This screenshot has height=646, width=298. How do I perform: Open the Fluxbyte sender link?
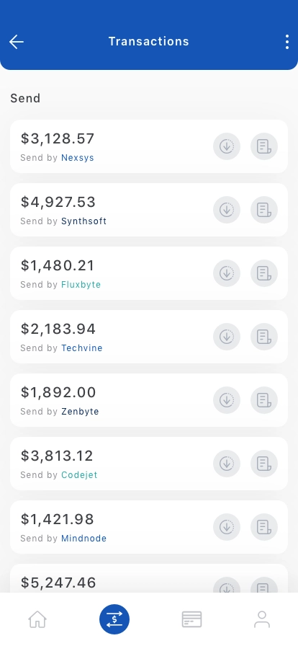[81, 285]
